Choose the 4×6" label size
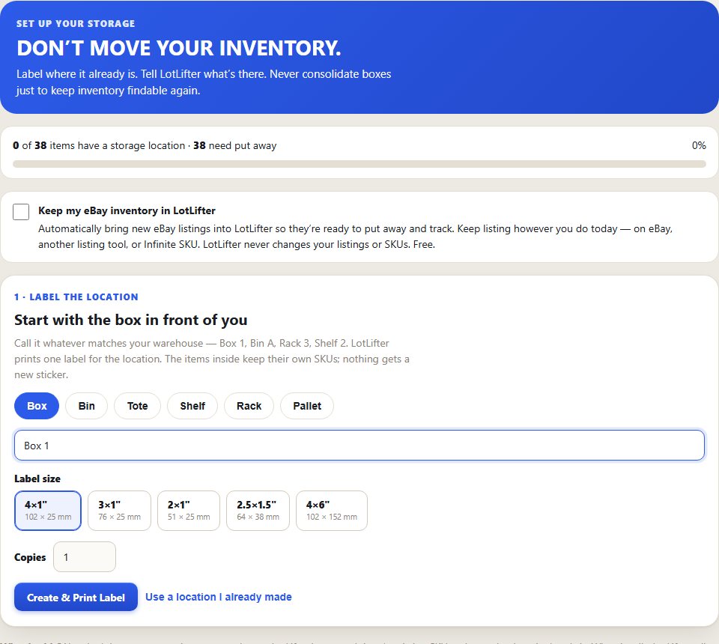 (332, 511)
